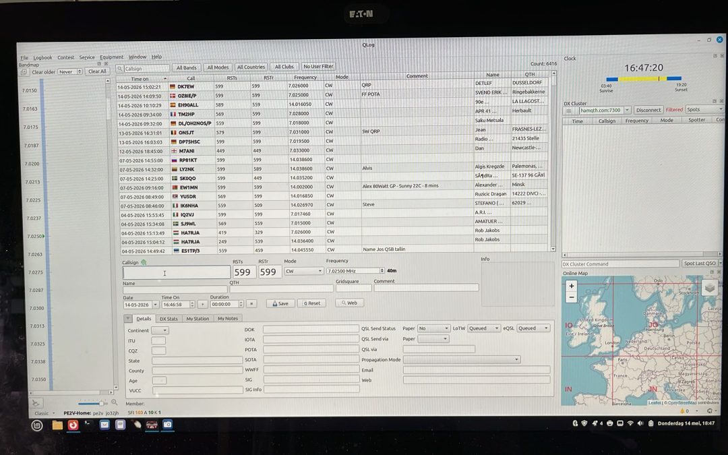
Task: Click the bandmap clear-older icon
Action: (x=24, y=72)
